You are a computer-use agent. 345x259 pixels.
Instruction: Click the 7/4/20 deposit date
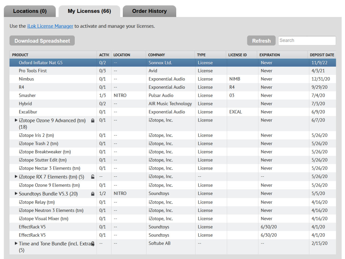318,95
